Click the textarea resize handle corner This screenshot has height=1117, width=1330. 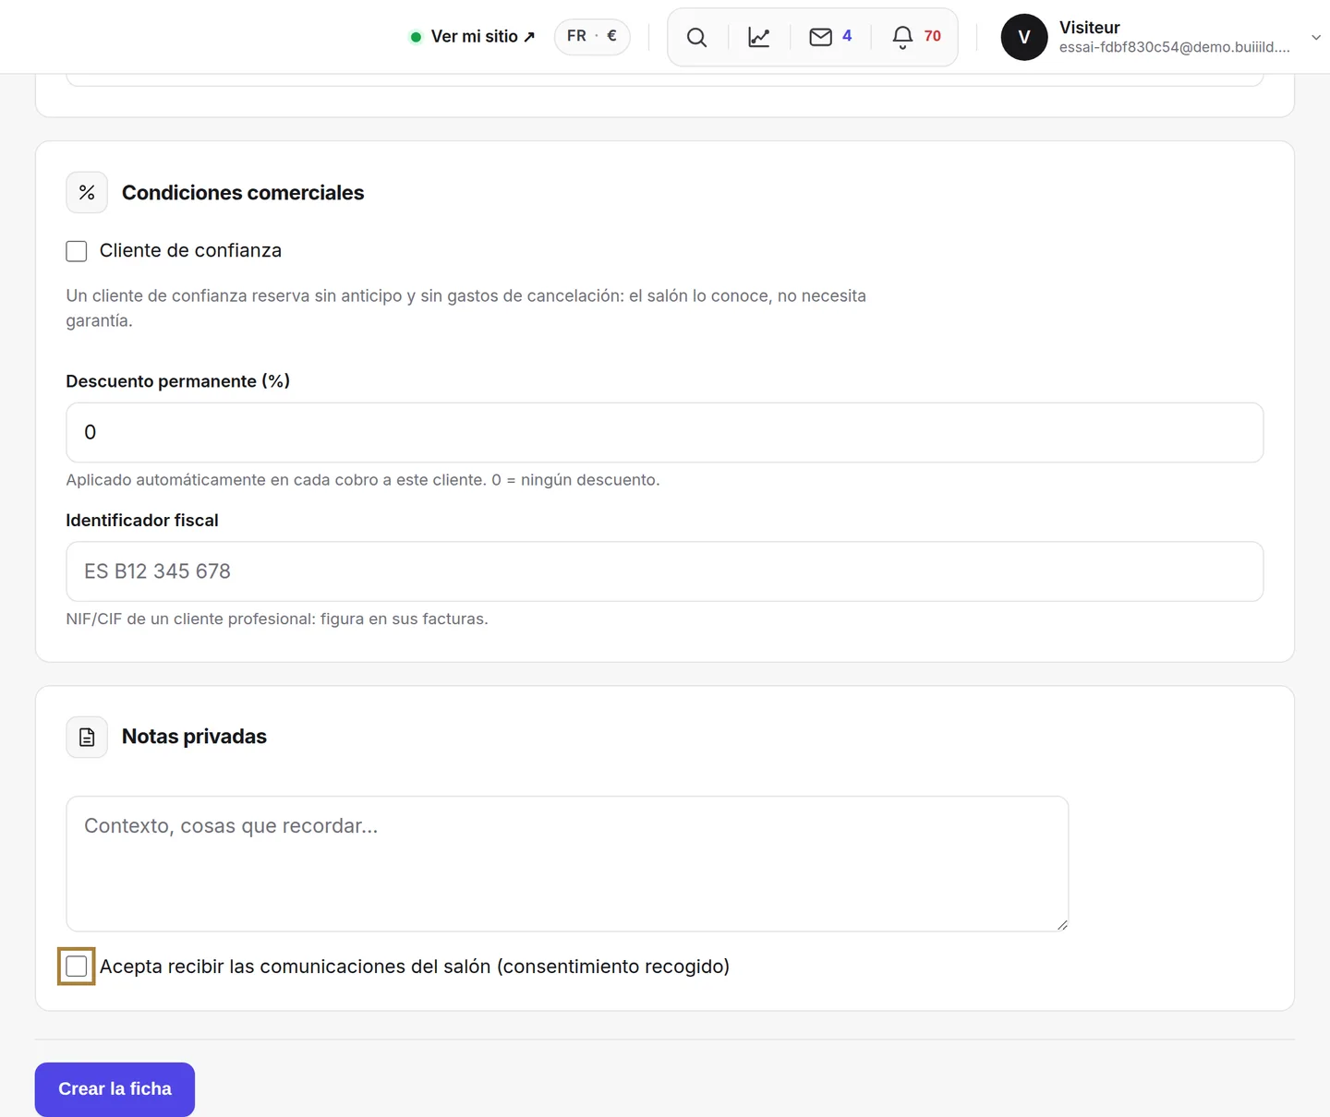(1062, 925)
